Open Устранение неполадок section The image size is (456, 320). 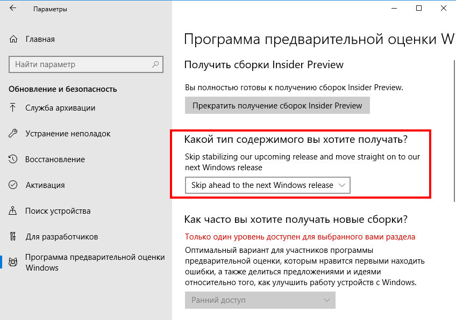68,134
